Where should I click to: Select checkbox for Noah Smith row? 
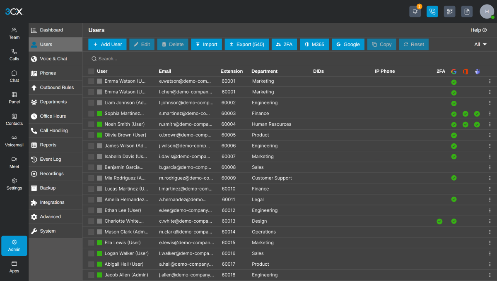coord(91,124)
